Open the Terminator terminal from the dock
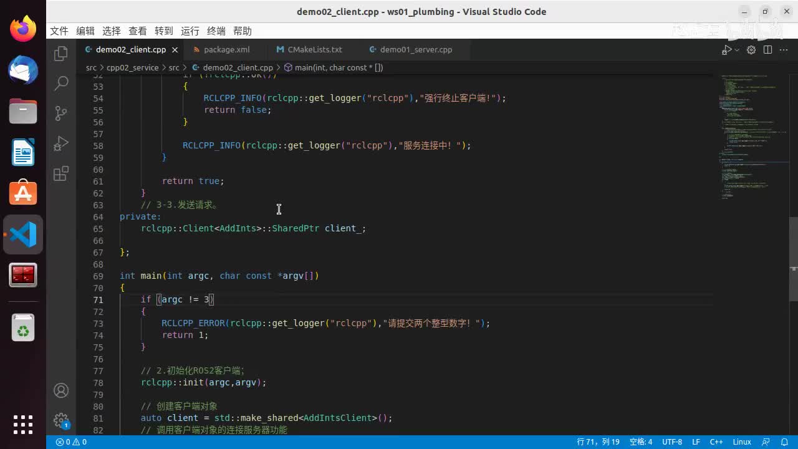The height and width of the screenshot is (449, 798). 23,275
